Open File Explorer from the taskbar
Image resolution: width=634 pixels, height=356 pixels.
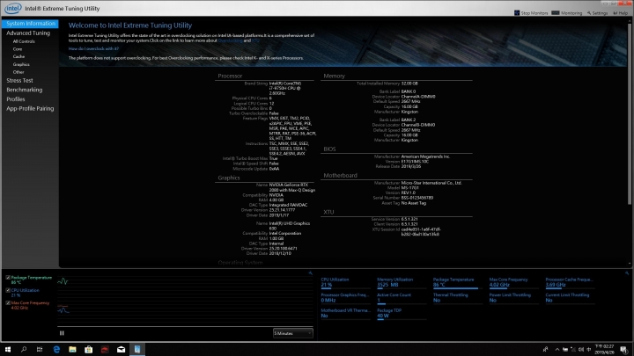click(72, 350)
